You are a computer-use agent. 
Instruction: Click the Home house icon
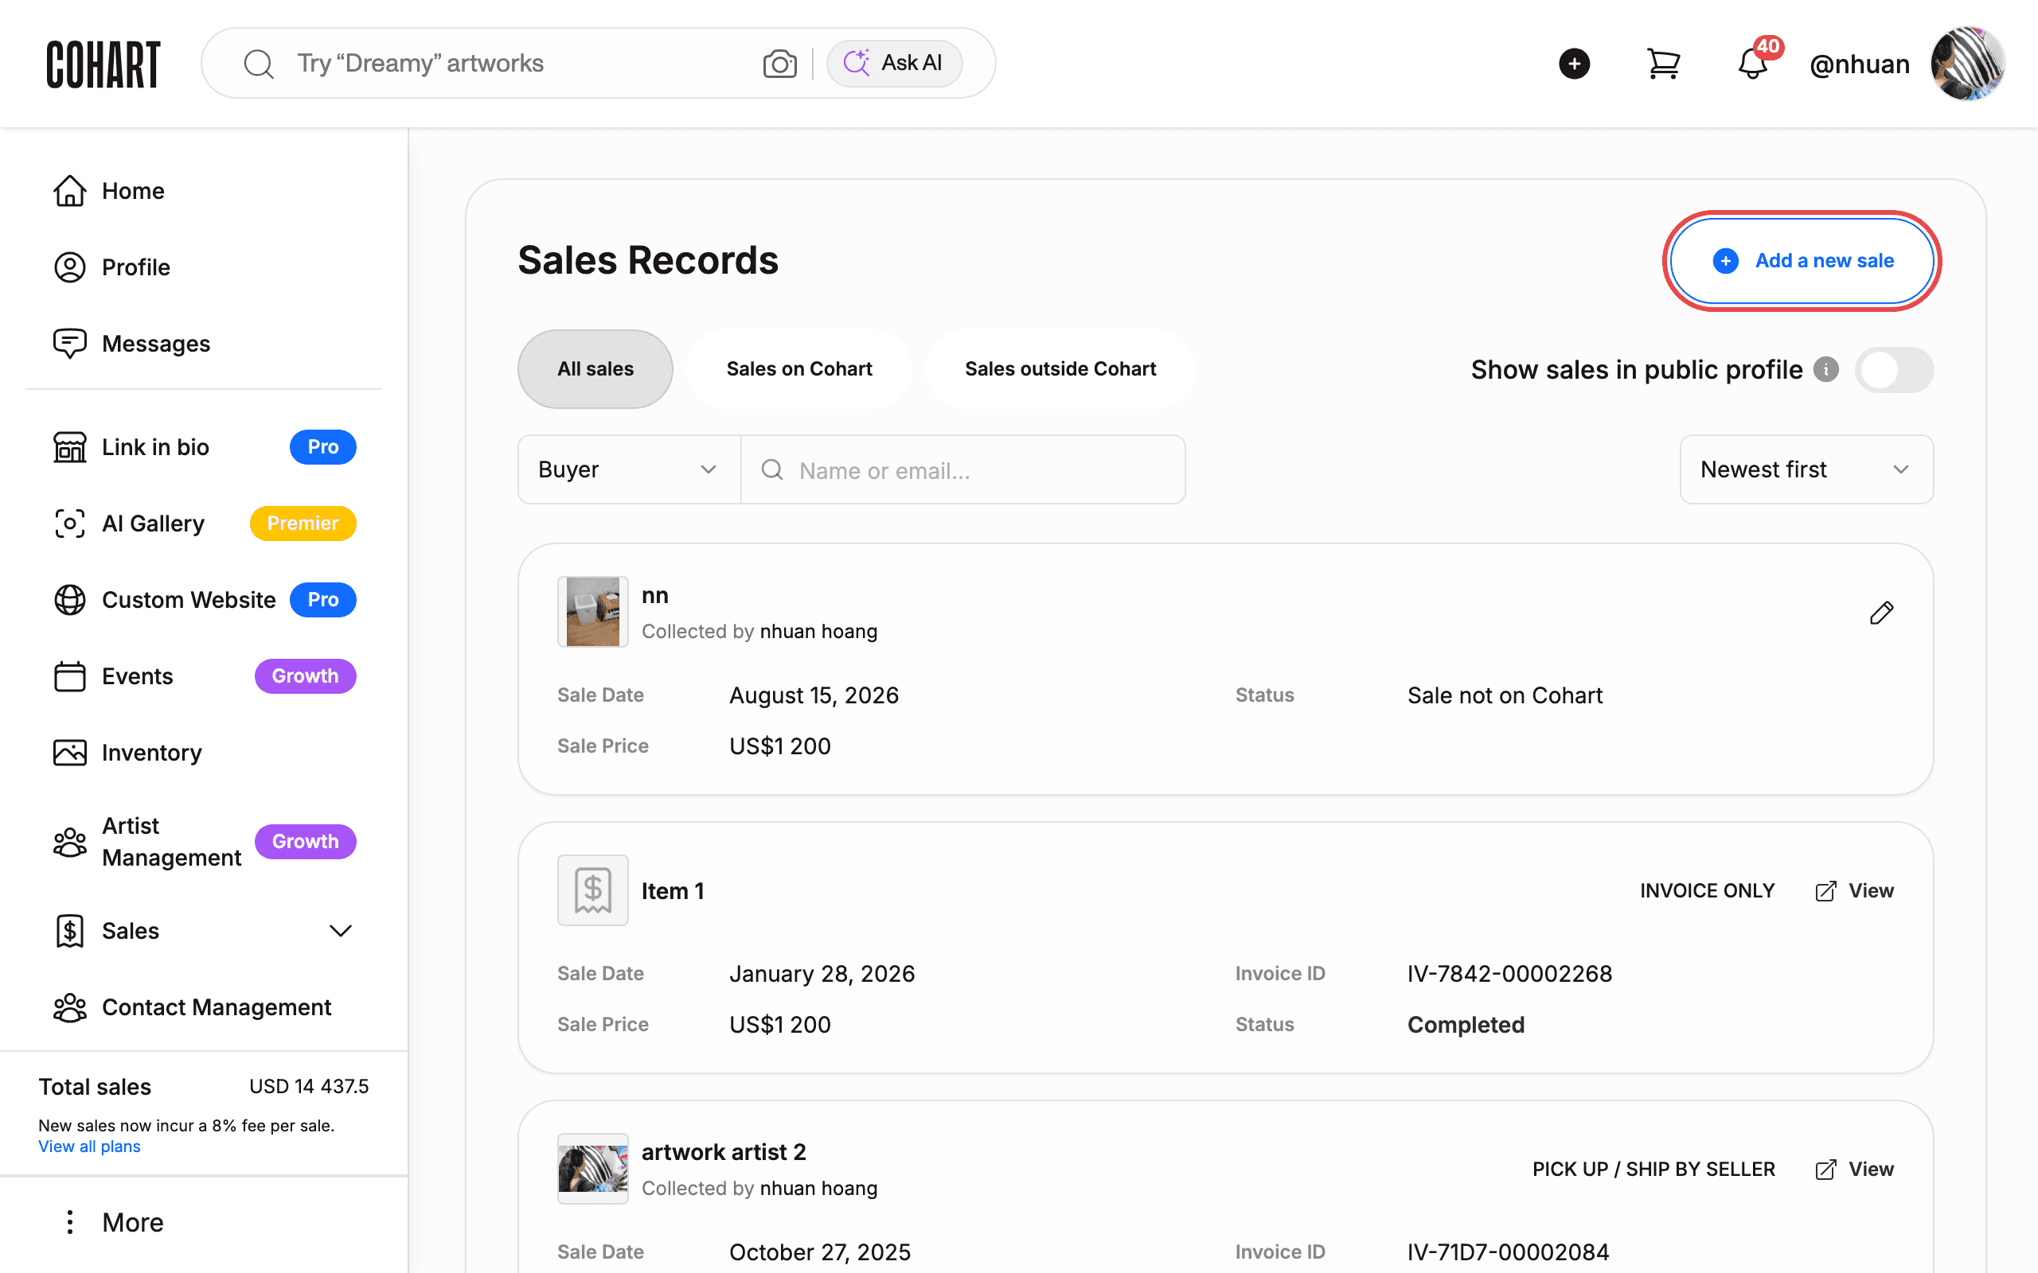[70, 191]
